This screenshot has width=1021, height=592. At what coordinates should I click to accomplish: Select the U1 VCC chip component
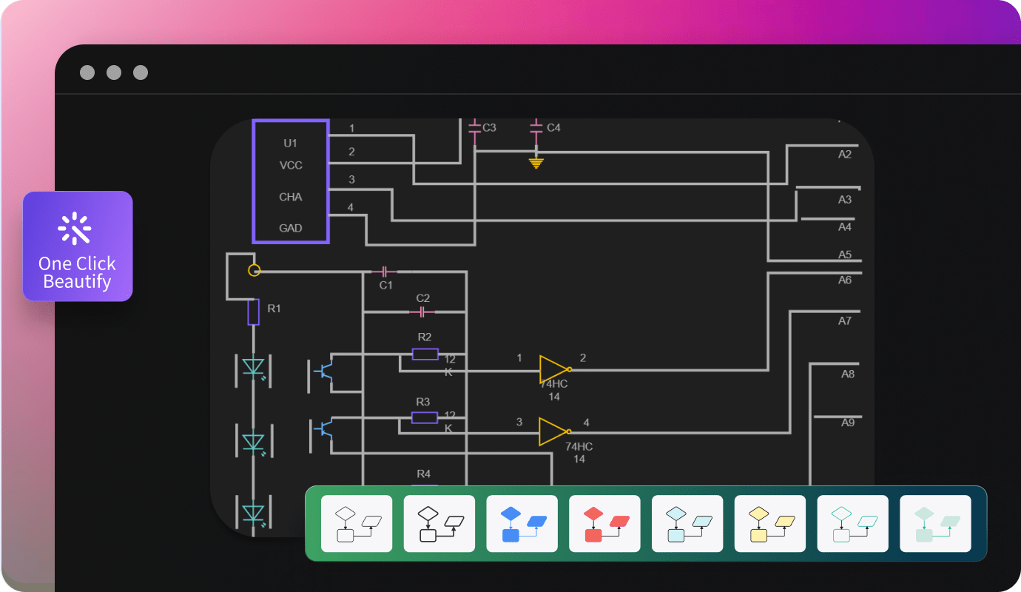(290, 182)
